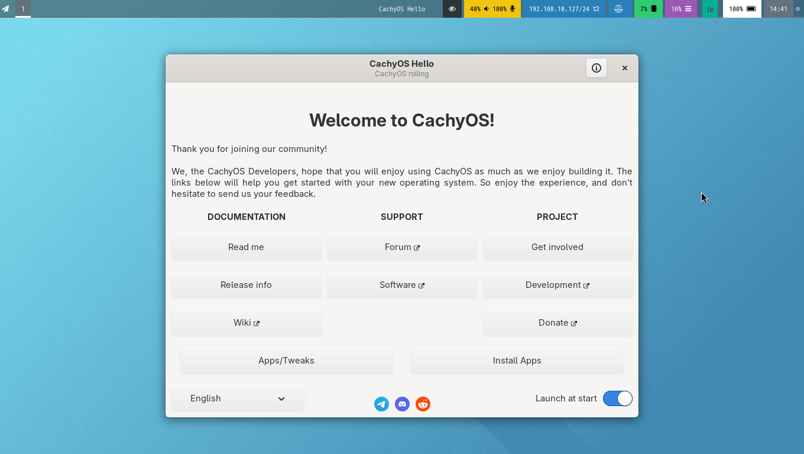Open the Release info page
Screen dimensions: 804x454
point(247,285)
